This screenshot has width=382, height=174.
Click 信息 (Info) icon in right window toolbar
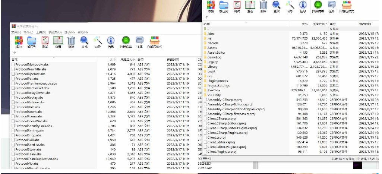pyautogui.click(x=303, y=6)
